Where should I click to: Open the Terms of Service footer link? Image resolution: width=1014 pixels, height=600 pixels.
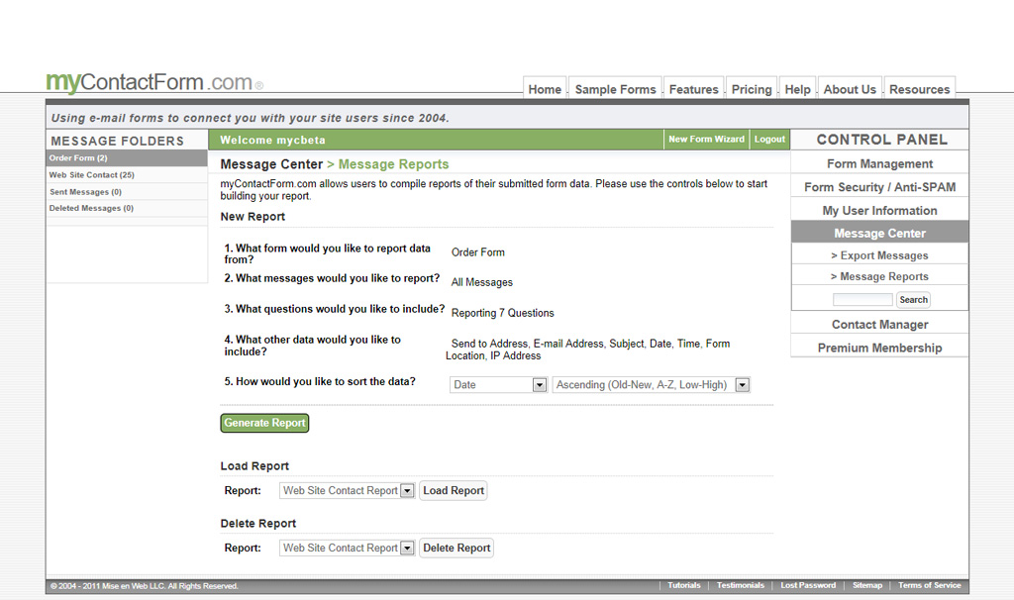coord(929,585)
